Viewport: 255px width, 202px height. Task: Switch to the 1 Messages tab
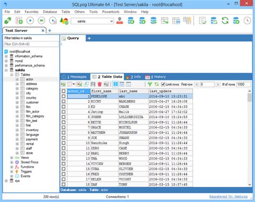coord(75,77)
